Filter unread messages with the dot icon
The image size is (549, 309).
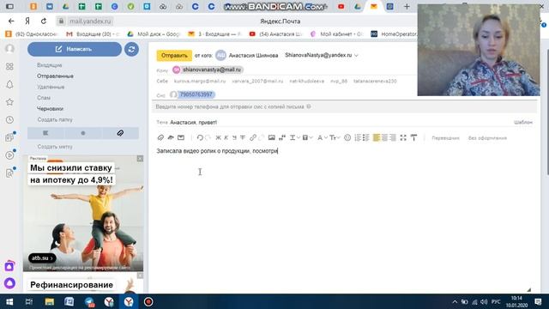83,133
